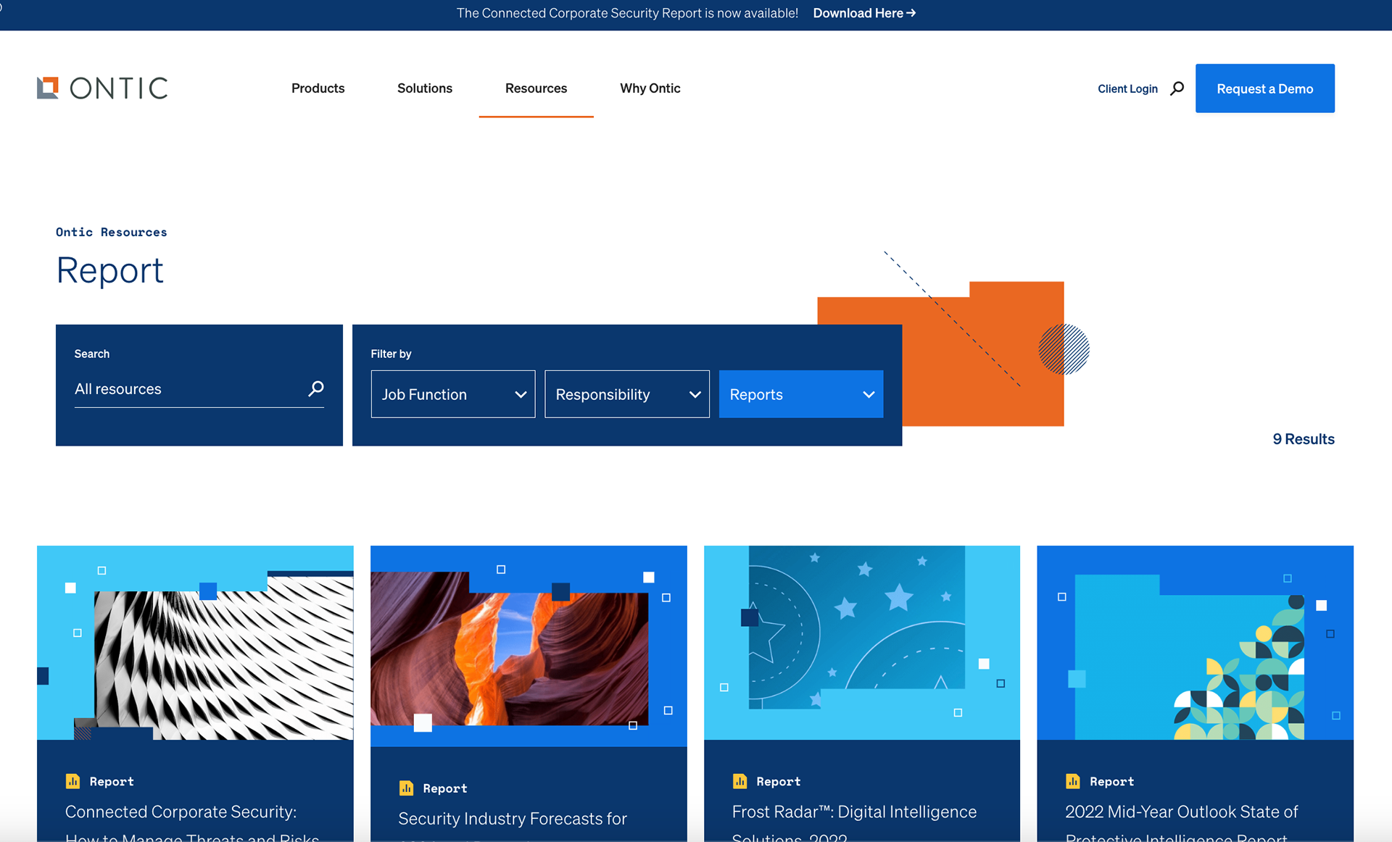Expand the Job Function filter dropdown
1392x842 pixels.
pos(453,394)
